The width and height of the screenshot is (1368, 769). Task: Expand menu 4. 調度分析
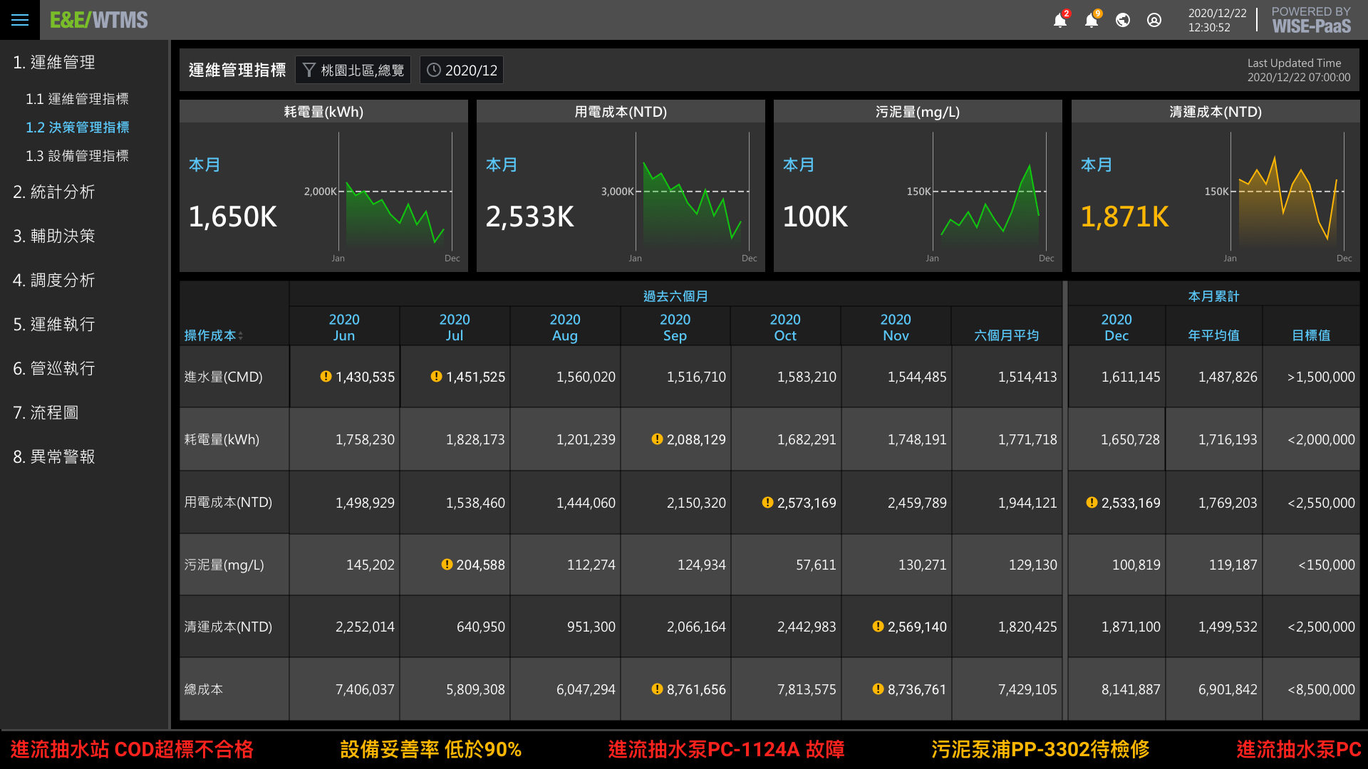coord(54,280)
